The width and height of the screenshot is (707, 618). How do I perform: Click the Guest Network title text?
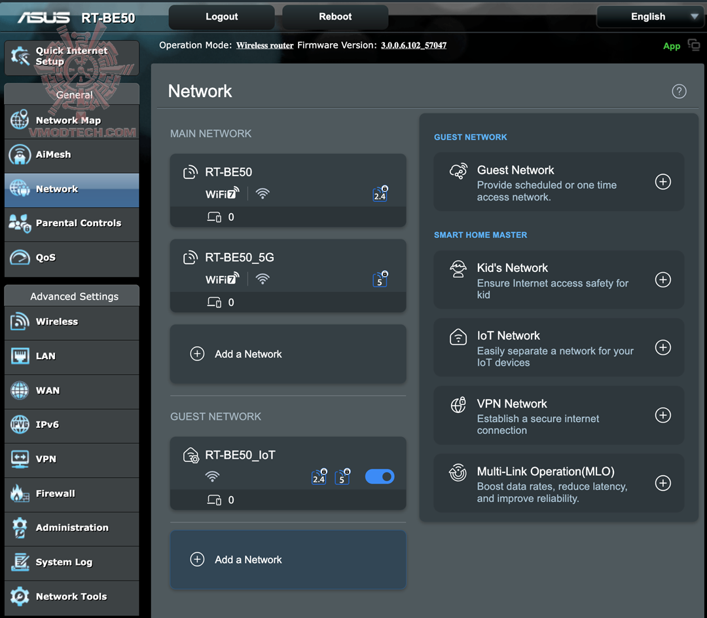pyautogui.click(x=515, y=170)
